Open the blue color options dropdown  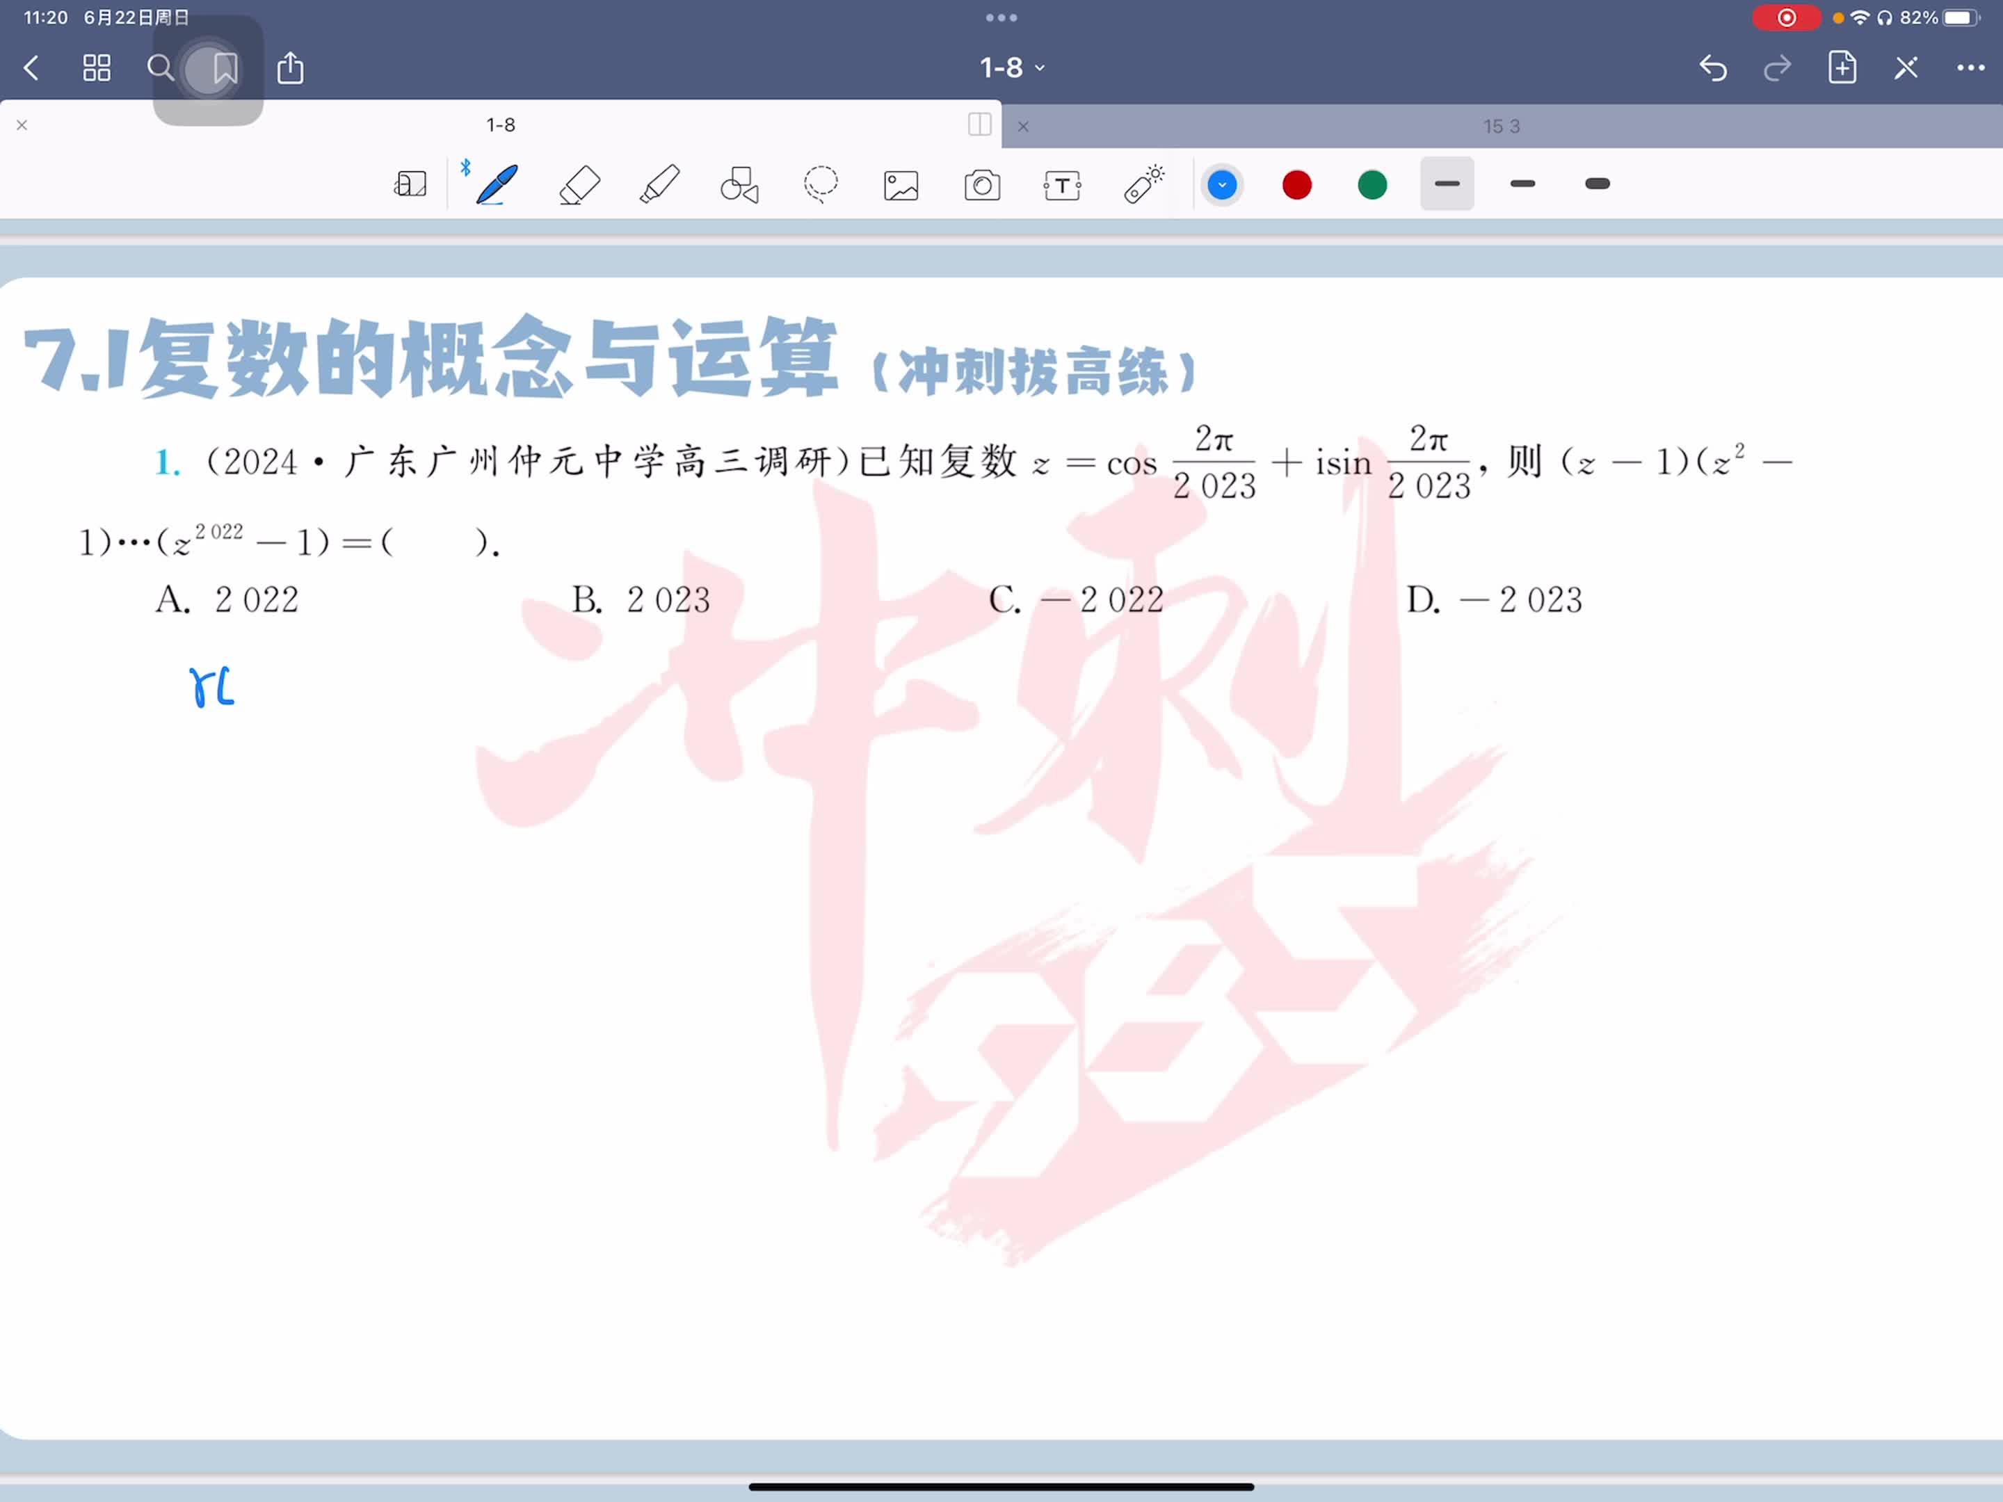1221,185
